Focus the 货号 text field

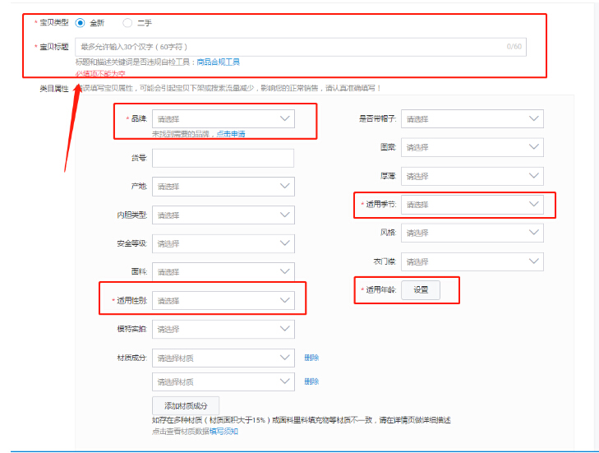223,158
